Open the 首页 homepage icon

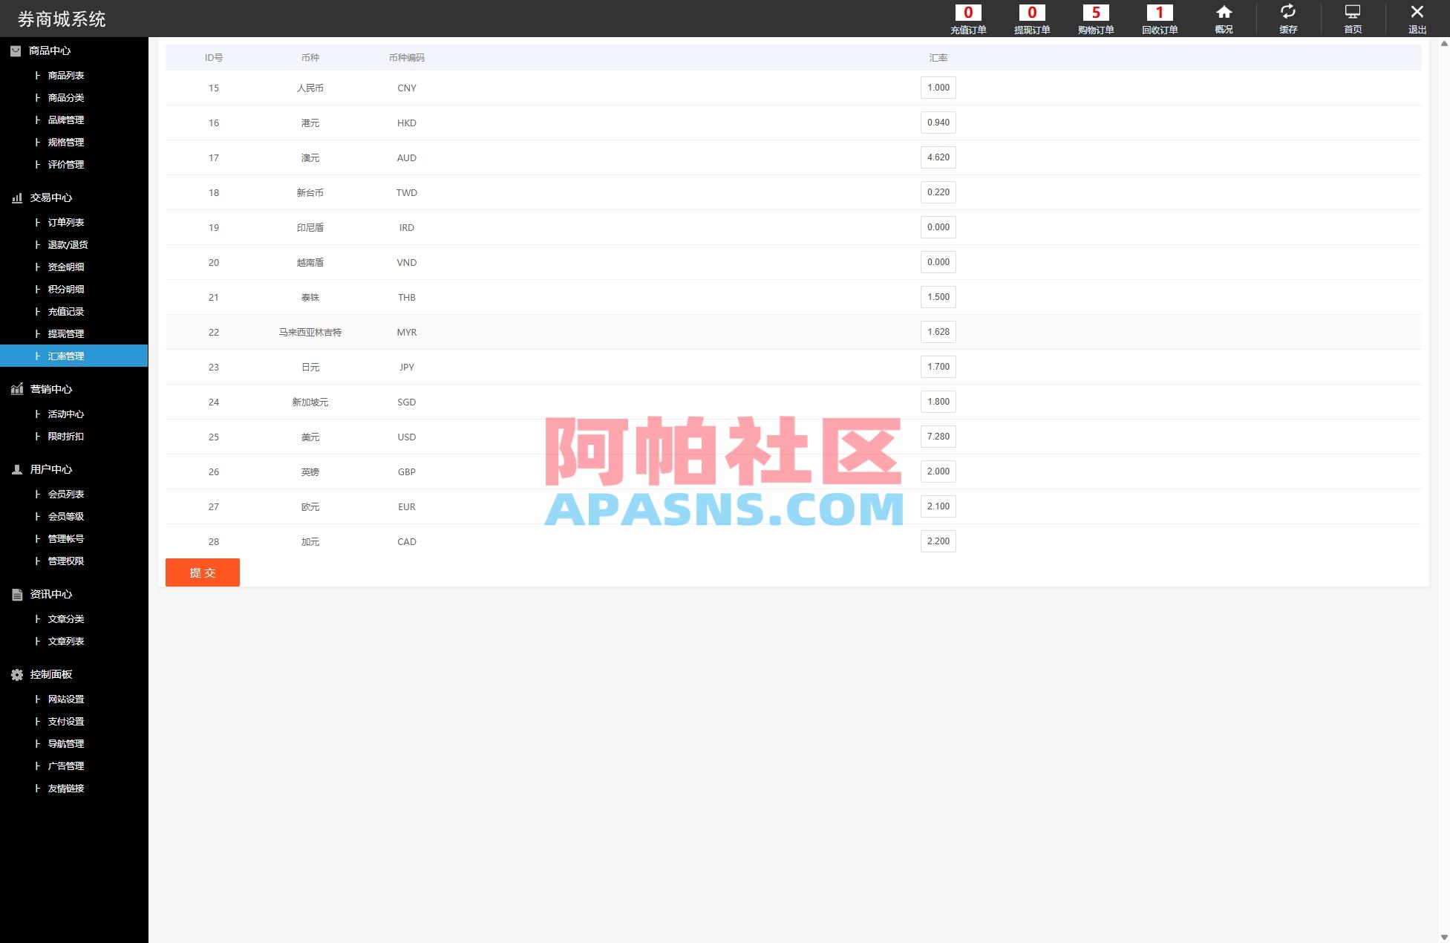pos(1352,18)
